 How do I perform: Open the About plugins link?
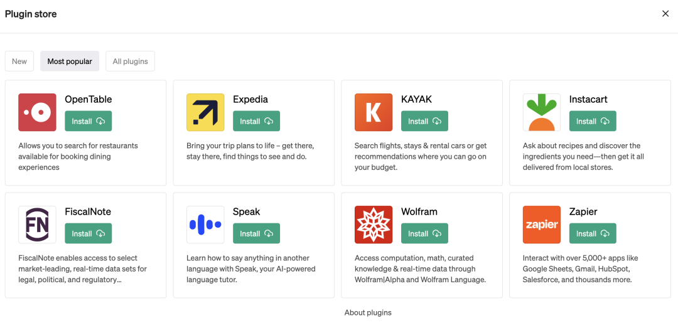(x=368, y=312)
